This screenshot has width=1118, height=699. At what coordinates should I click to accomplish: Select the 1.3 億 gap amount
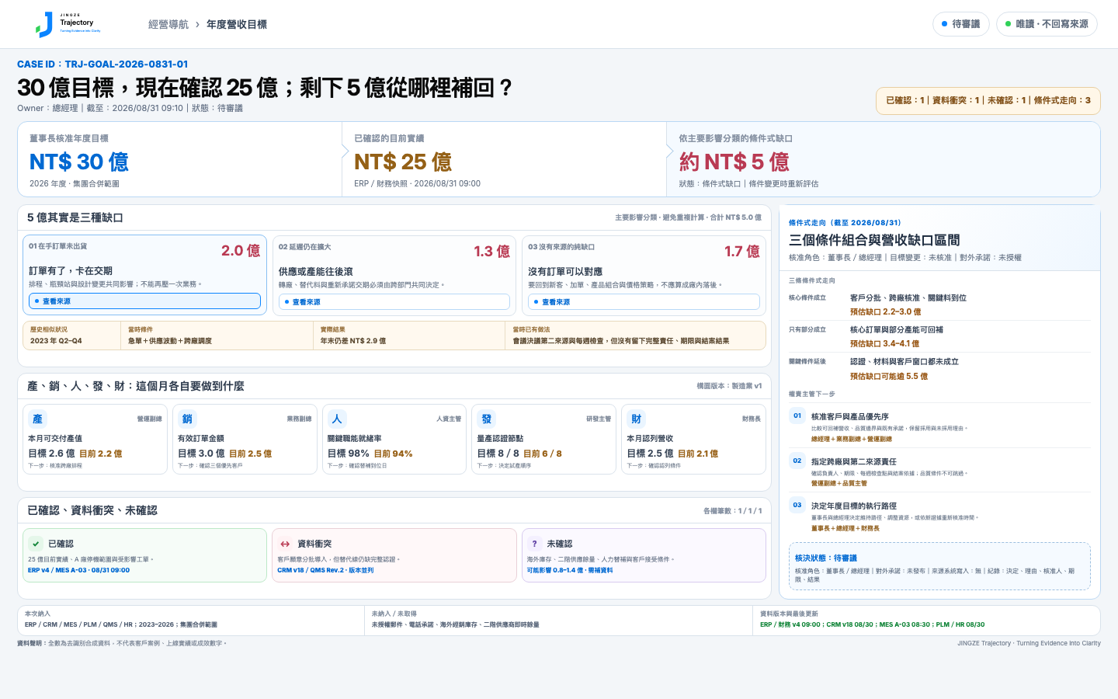492,252
